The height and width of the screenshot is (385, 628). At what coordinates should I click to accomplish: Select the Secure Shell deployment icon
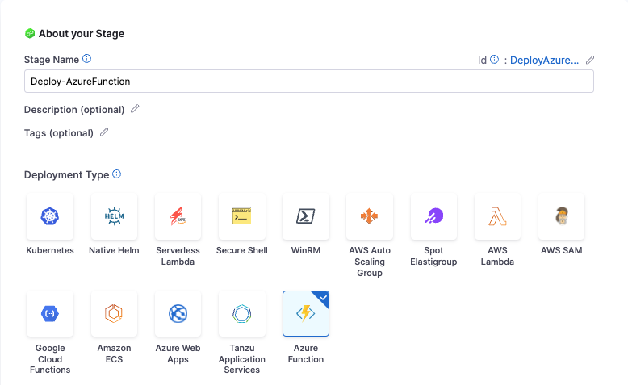pos(242,216)
